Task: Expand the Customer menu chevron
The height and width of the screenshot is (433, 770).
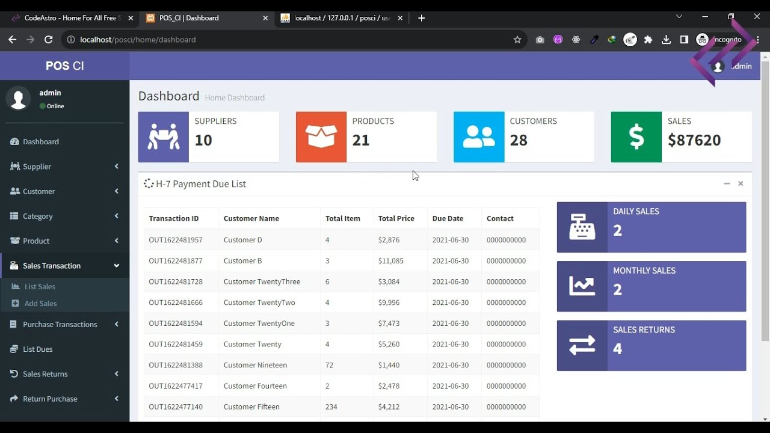Action: pyautogui.click(x=117, y=191)
